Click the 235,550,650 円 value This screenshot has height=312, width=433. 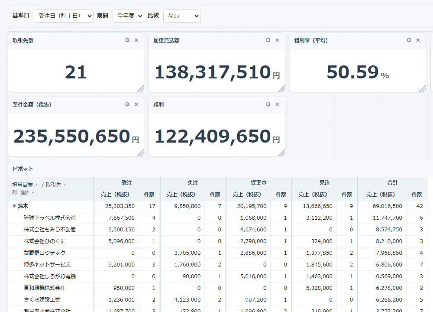pyautogui.click(x=76, y=136)
